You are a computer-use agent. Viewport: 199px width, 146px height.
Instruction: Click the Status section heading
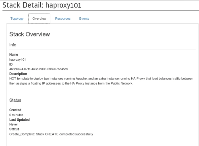[x=15, y=100]
